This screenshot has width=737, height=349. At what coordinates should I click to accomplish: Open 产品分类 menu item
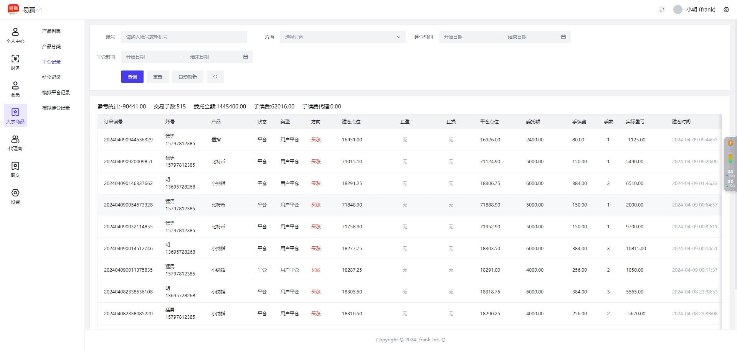[51, 46]
